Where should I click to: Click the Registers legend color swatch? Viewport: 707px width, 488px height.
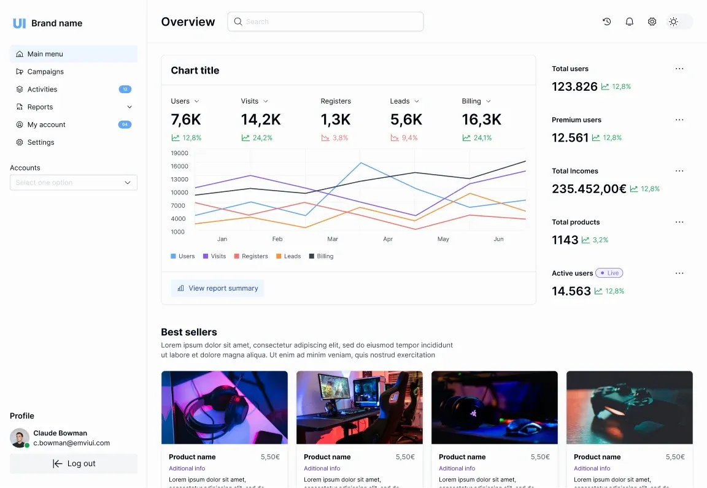(x=236, y=256)
